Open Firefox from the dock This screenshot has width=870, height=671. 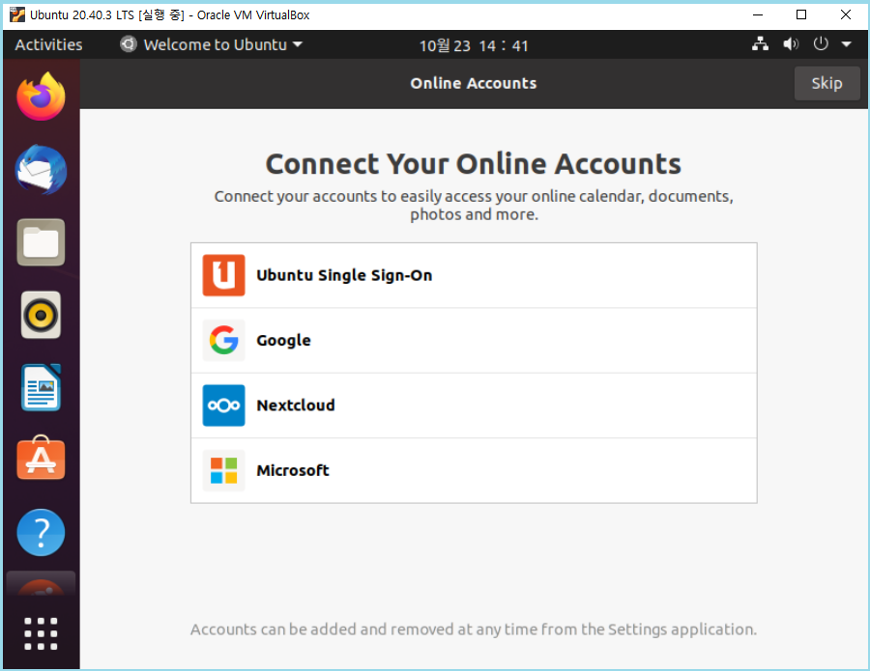(41, 97)
